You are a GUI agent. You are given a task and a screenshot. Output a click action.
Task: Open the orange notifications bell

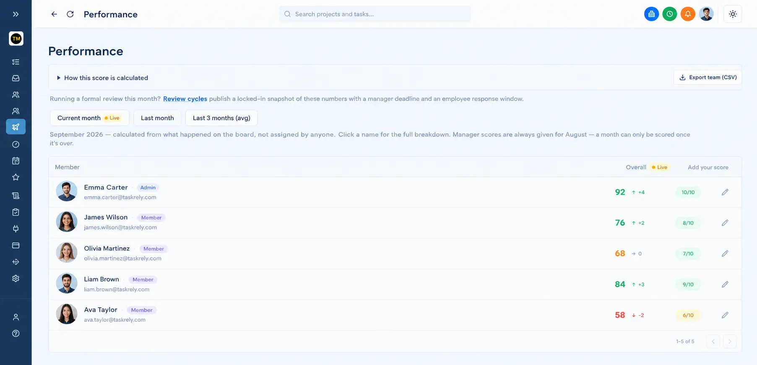(x=688, y=14)
